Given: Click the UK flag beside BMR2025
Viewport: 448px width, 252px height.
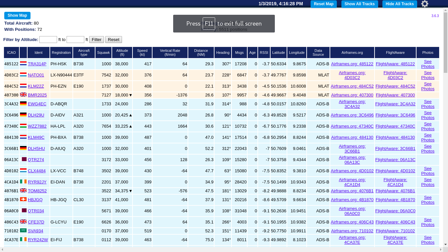Looking at the screenshot, I should pyautogui.click(x=23, y=95).
